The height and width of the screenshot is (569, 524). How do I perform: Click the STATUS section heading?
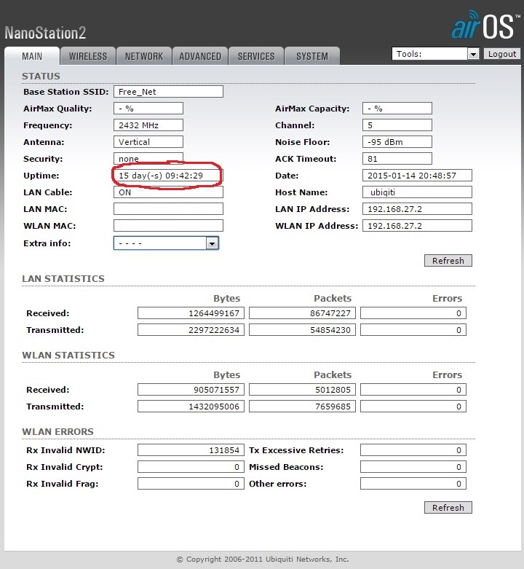[x=41, y=76]
